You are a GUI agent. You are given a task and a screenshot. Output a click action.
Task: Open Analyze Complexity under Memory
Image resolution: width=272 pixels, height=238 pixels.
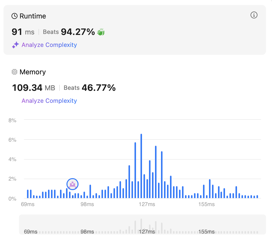pyautogui.click(x=49, y=101)
